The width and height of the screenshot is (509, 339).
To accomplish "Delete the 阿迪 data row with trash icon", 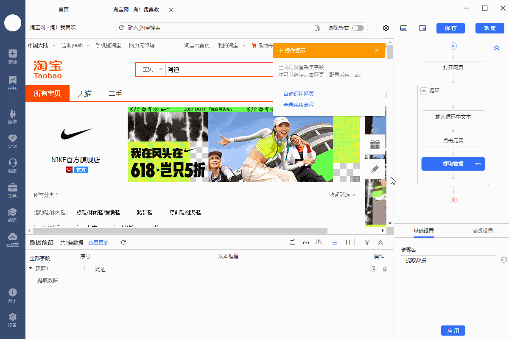I will click(385, 269).
